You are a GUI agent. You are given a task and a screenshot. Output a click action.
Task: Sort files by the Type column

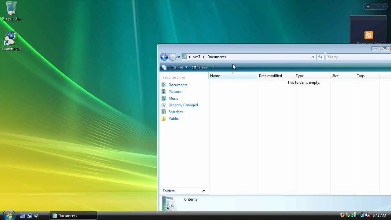coord(312,76)
